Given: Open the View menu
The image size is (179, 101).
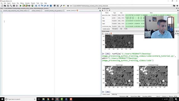Looking at the screenshot, I should pyautogui.click(x=42, y=3).
